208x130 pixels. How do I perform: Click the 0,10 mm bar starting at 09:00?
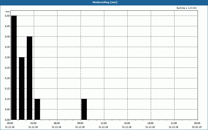click(84, 109)
